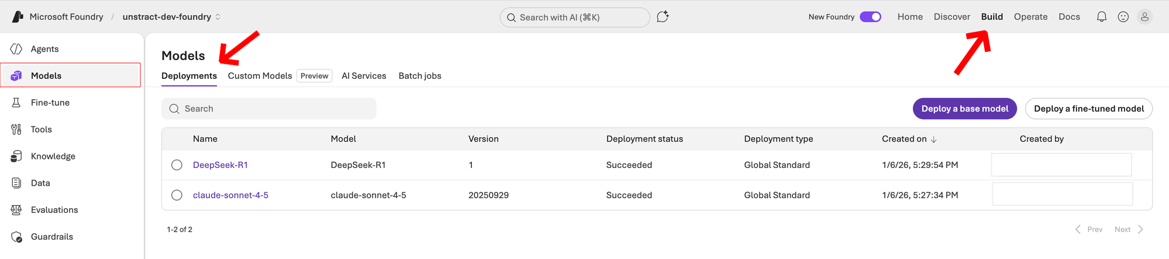
Task: Select the claude-sonnet-4-5 row radio button
Action: point(177,195)
